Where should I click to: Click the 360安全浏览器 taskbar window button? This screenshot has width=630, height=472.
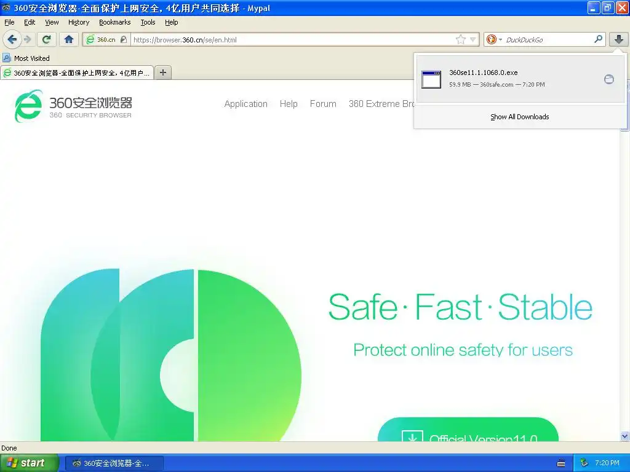114,463
